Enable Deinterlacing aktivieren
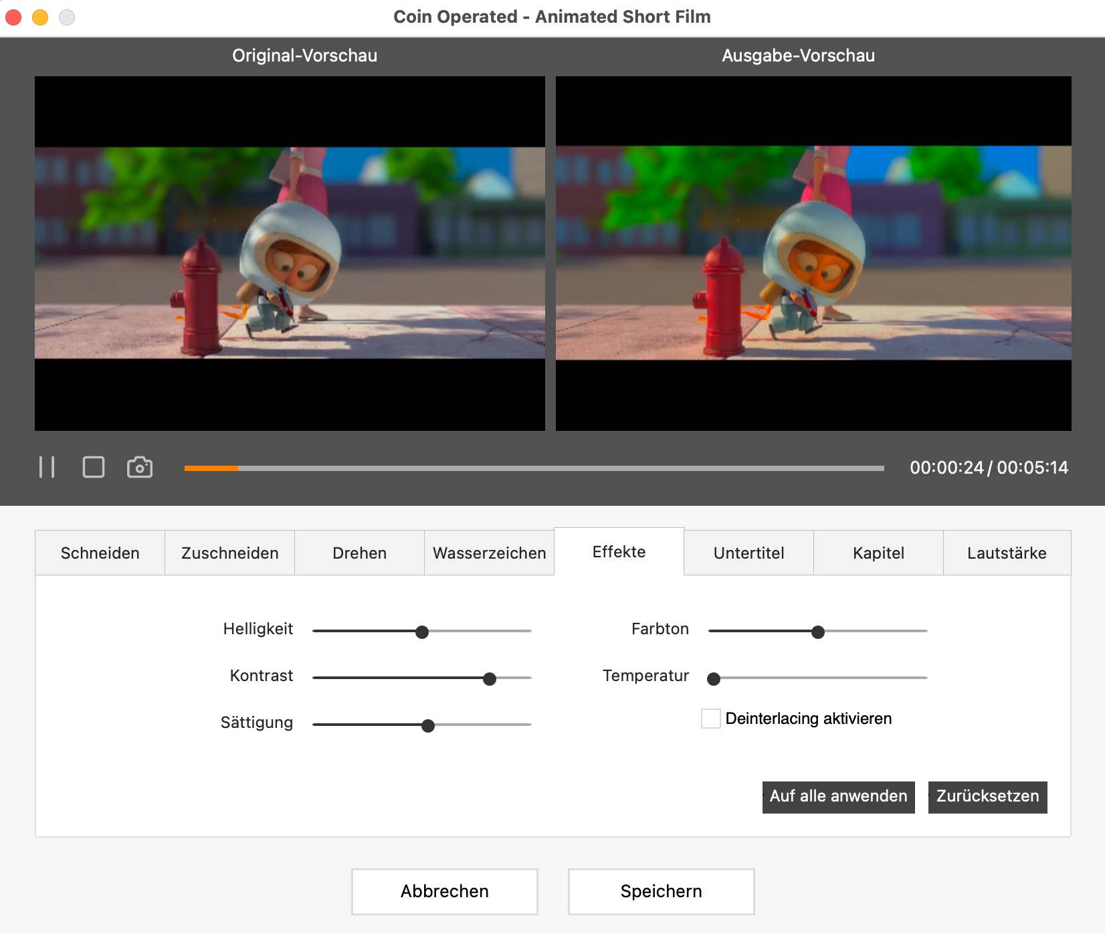The image size is (1105, 934). (x=710, y=719)
